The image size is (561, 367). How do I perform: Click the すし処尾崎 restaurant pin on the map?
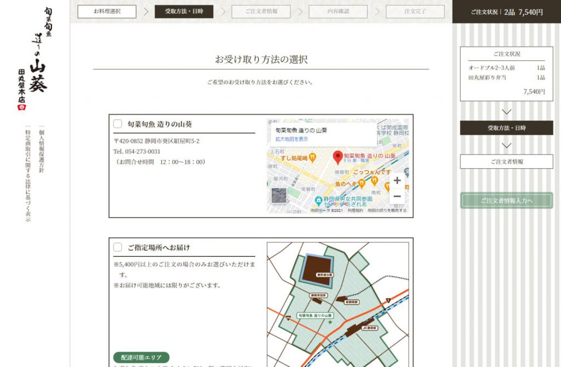pyautogui.click(x=312, y=157)
